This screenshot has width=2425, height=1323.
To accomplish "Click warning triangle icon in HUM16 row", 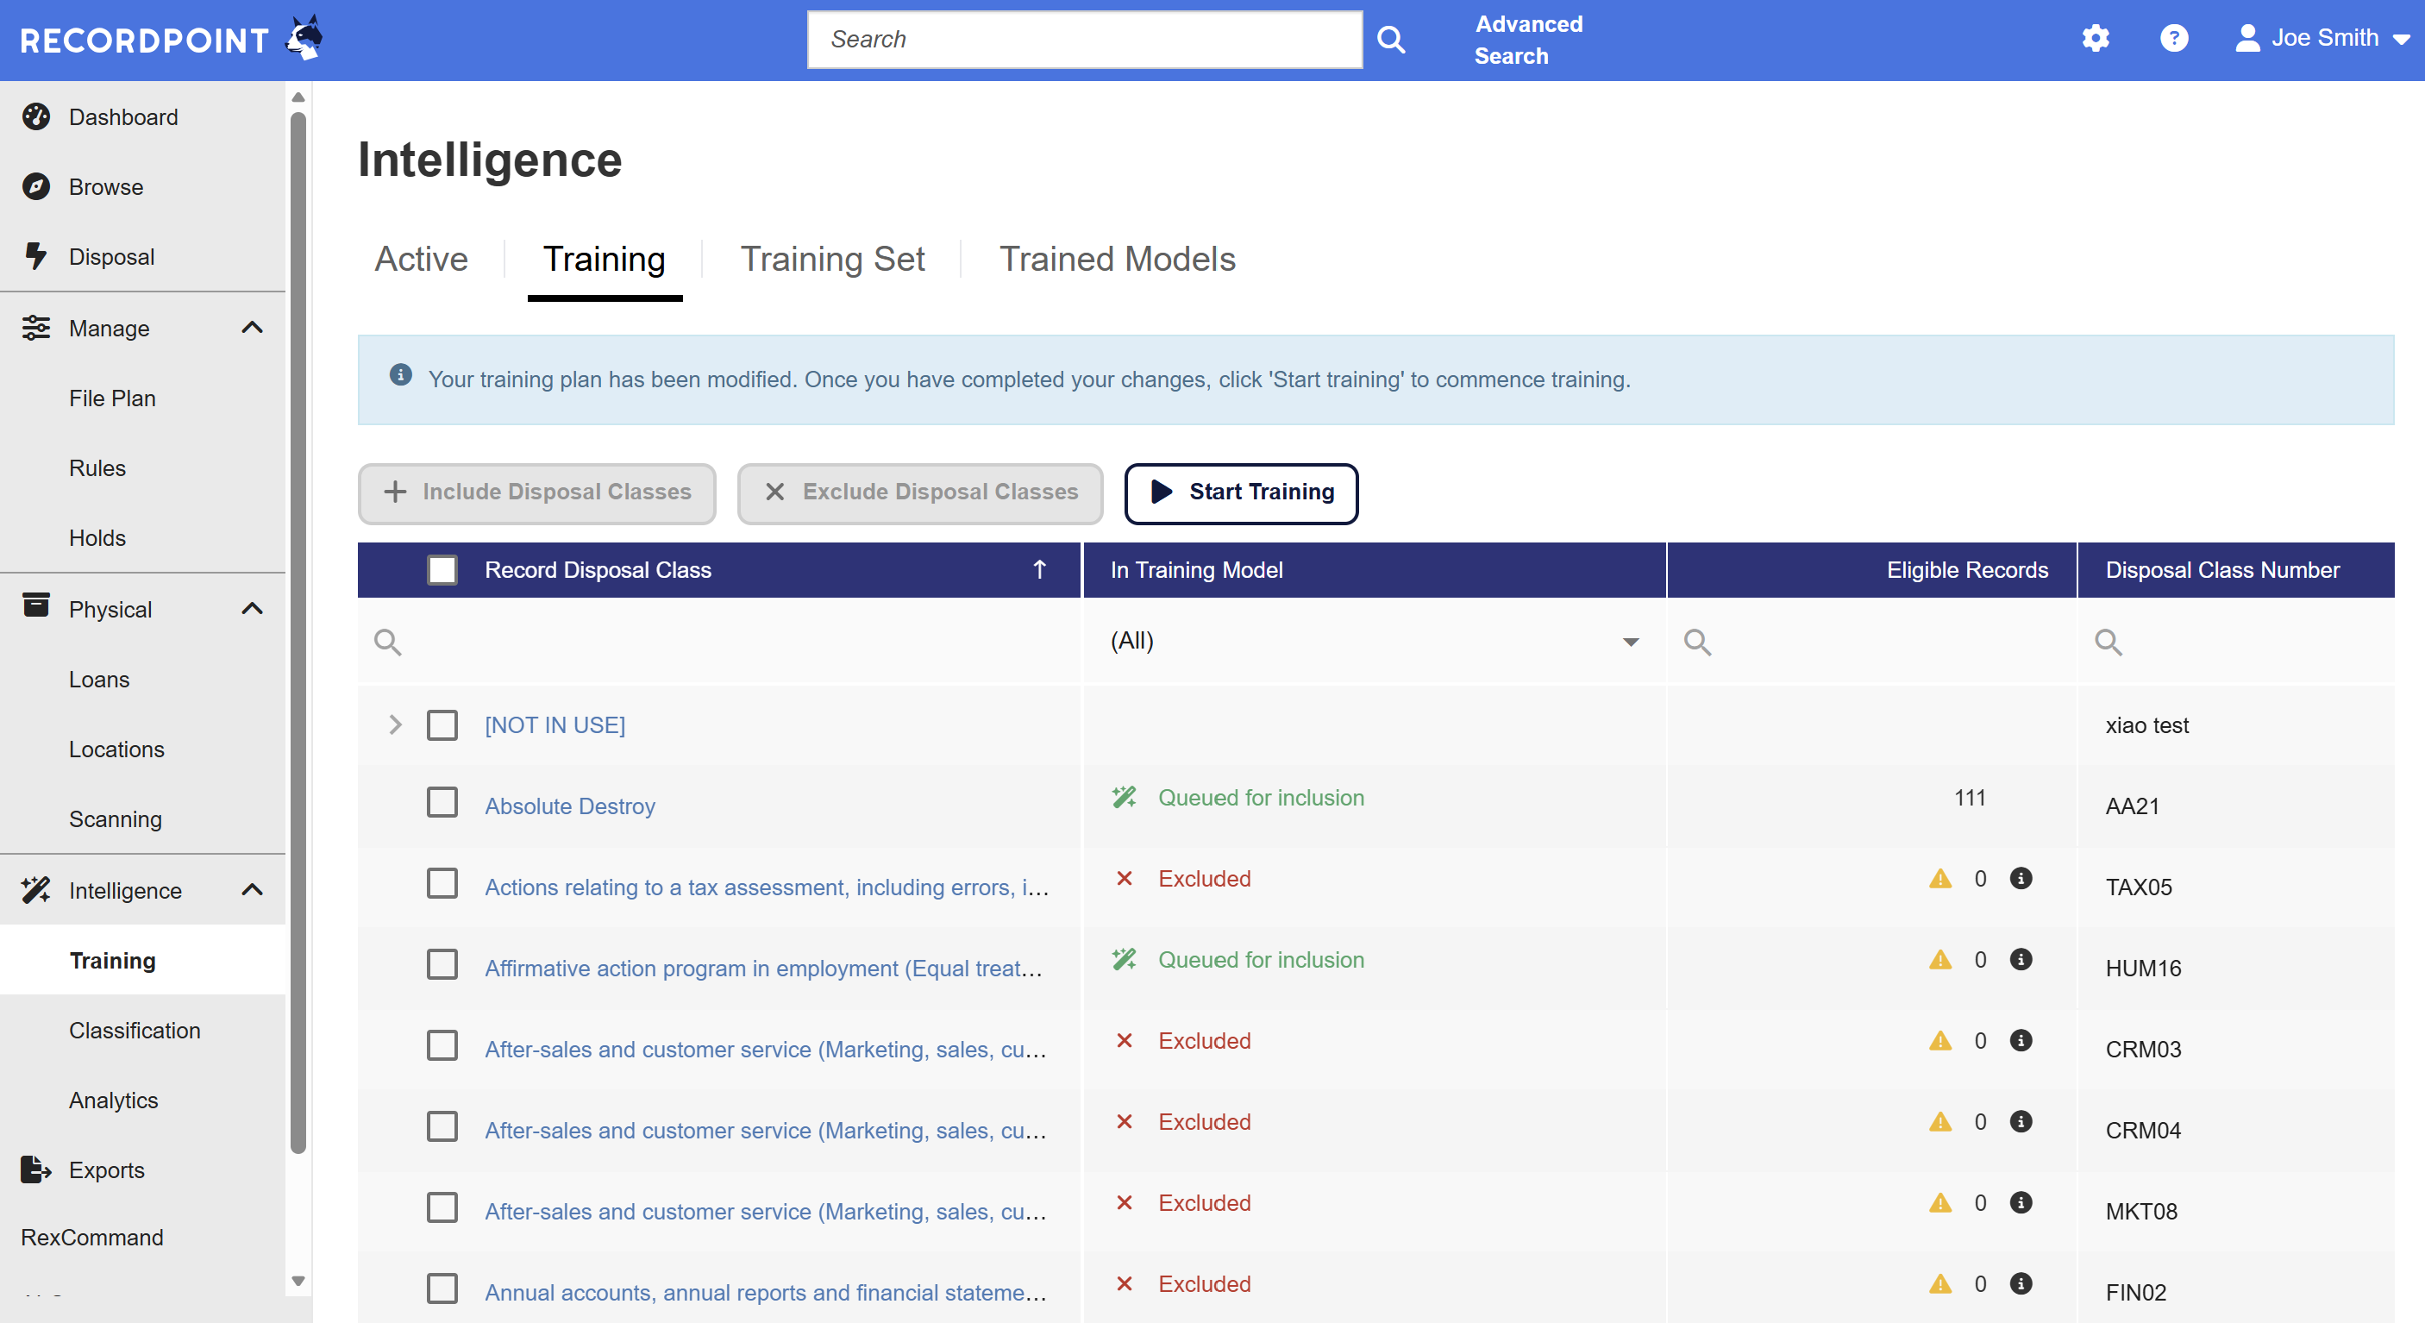I will [x=1939, y=960].
